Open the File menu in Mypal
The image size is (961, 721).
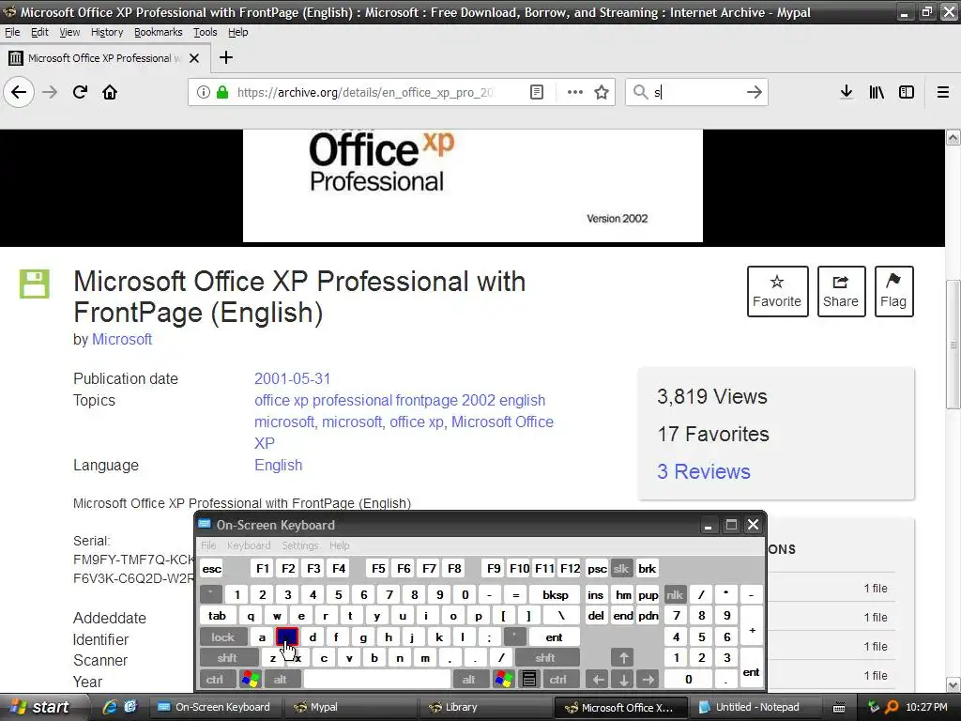coord(12,32)
